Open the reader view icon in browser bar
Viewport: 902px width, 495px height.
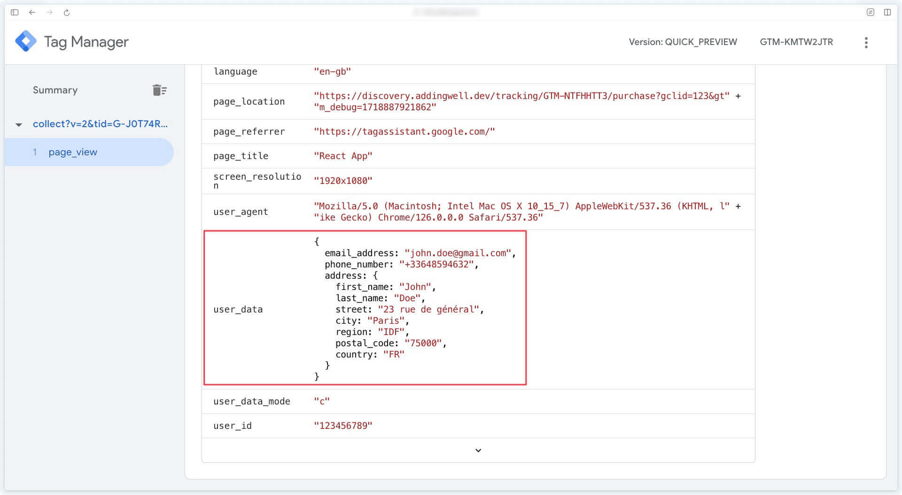point(870,12)
